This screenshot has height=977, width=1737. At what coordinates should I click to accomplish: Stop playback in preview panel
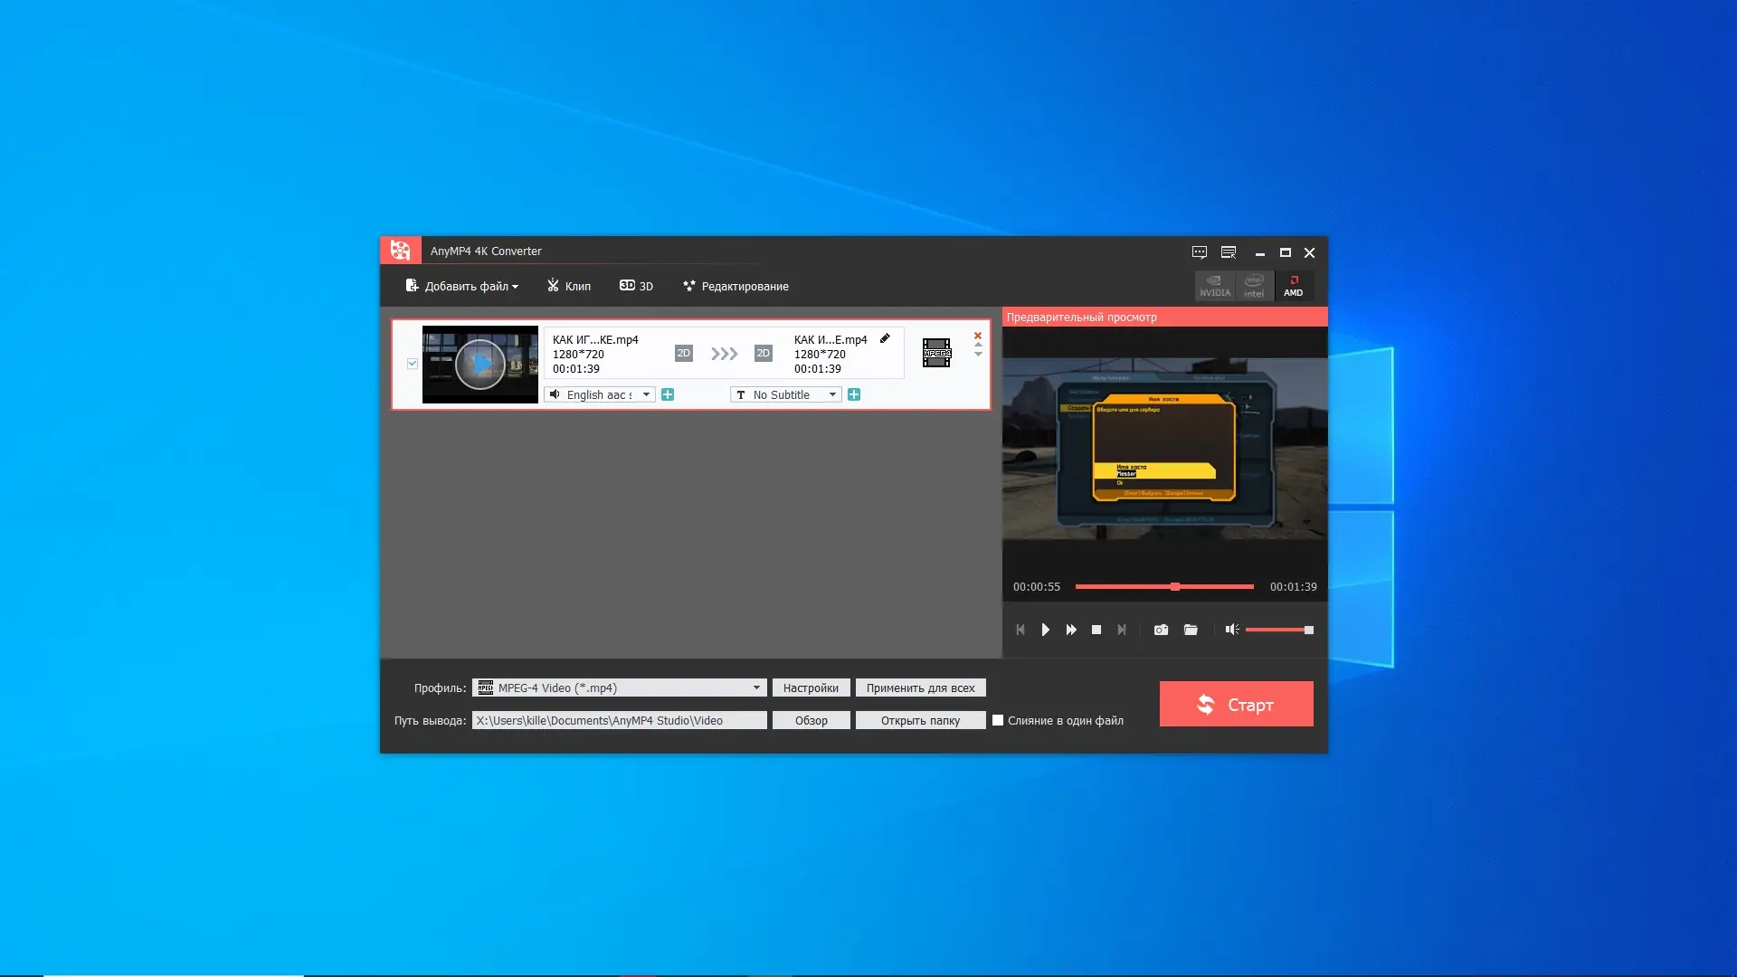tap(1096, 630)
